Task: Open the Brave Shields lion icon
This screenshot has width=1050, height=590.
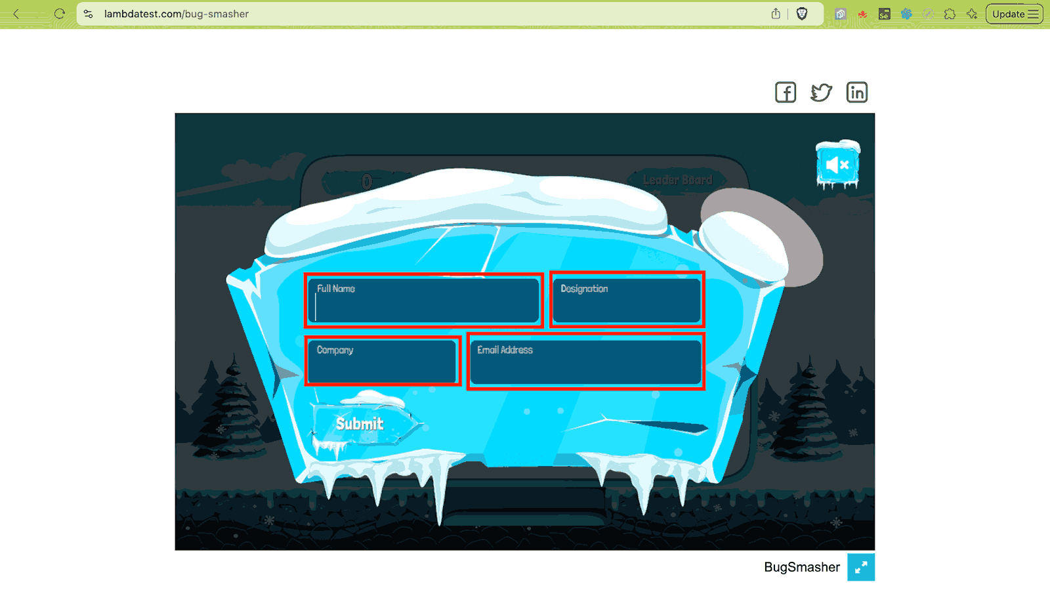Action: 802,14
